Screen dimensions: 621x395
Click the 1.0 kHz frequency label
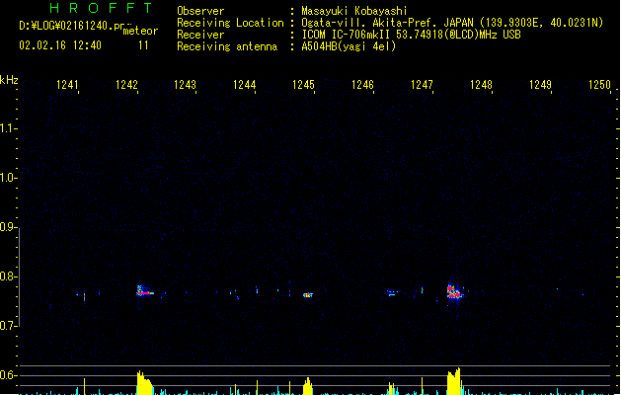(7, 178)
